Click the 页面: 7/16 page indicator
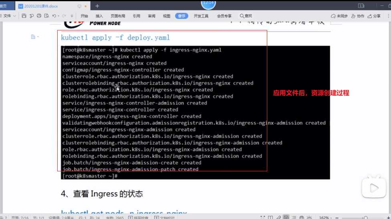Screen dimensions: 391x219 tap(20, 217)
